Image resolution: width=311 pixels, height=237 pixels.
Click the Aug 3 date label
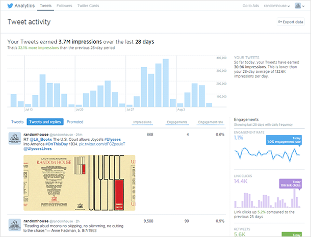coord(181,110)
